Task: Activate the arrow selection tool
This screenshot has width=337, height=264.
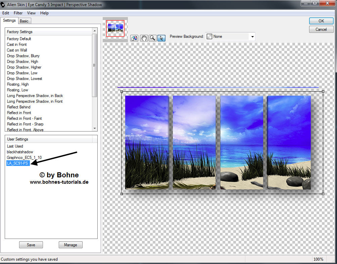Action: click(x=161, y=38)
